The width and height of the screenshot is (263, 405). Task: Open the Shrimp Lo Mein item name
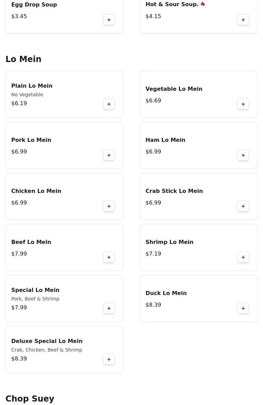click(169, 242)
